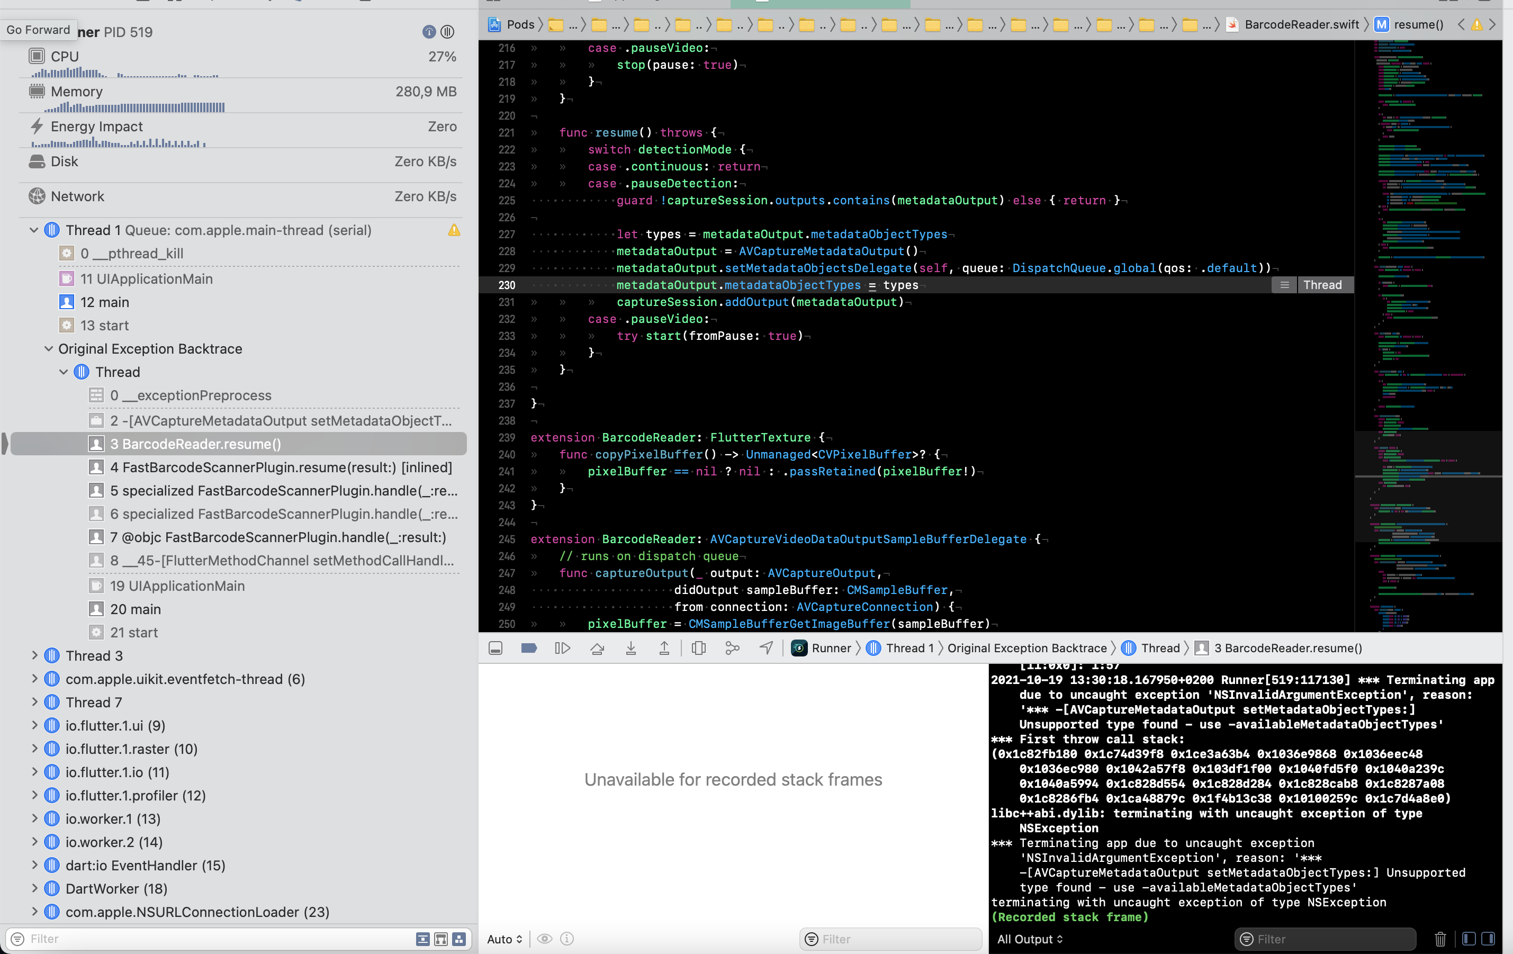Deactivate all breakpoints in the debug bar
The image size is (1513, 954).
tap(528, 648)
